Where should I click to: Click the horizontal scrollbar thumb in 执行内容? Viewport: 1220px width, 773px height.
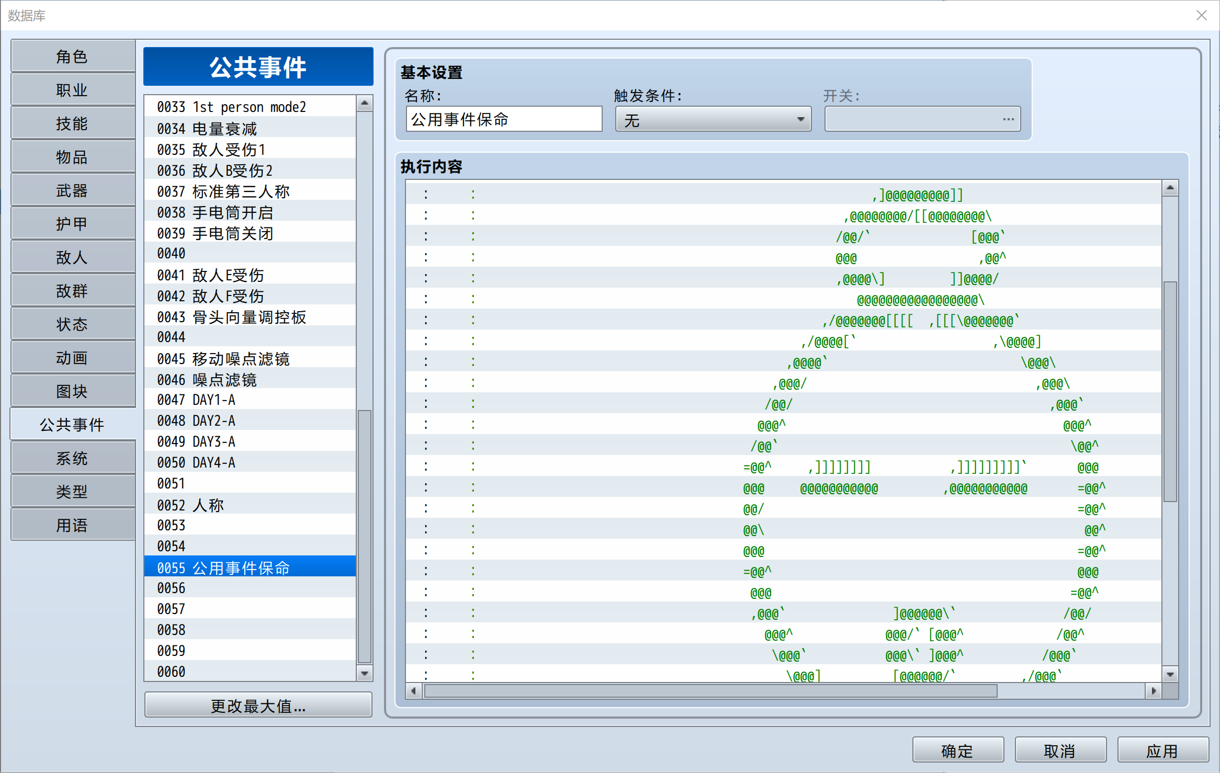(x=711, y=691)
